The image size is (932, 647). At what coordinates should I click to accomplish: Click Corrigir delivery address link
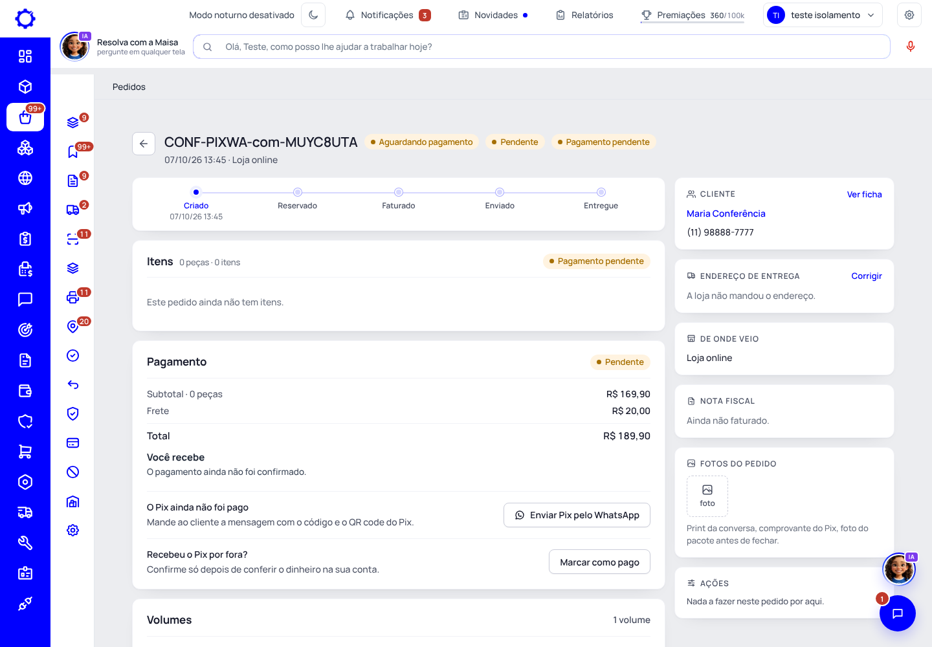pyautogui.click(x=867, y=276)
